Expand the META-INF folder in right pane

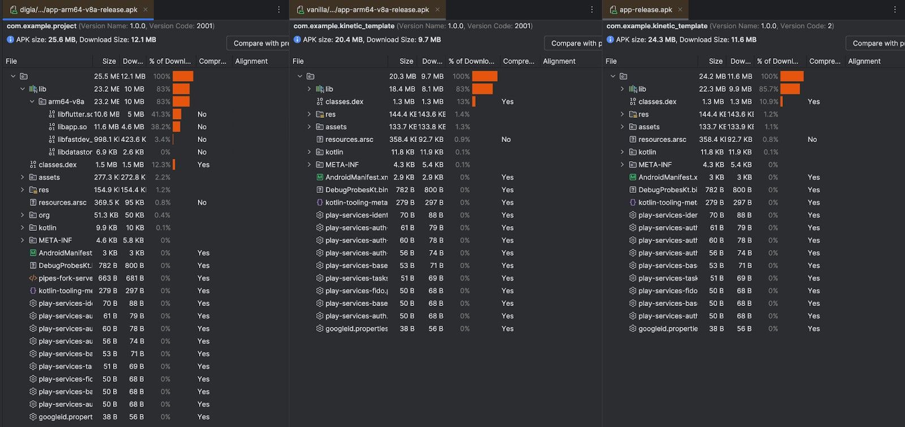click(x=622, y=165)
